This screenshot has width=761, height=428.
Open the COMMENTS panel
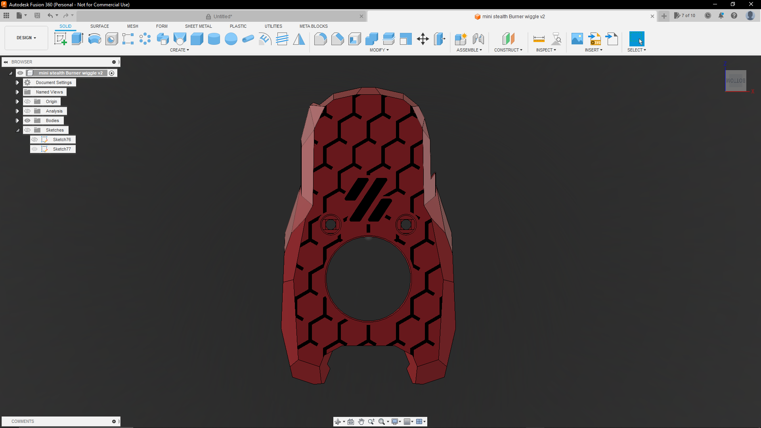pos(23,421)
